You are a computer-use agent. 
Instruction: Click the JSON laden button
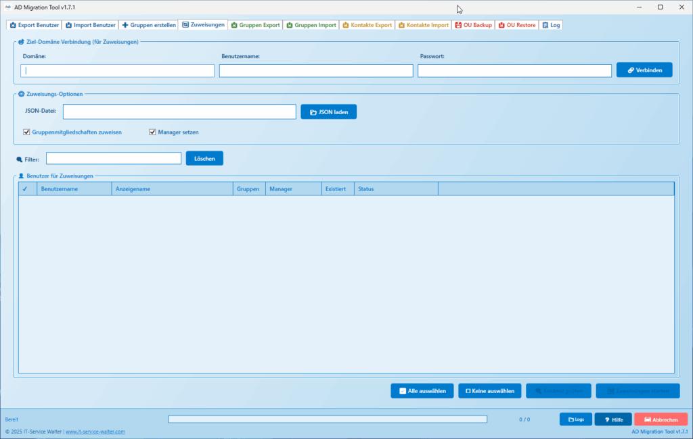[x=328, y=111]
